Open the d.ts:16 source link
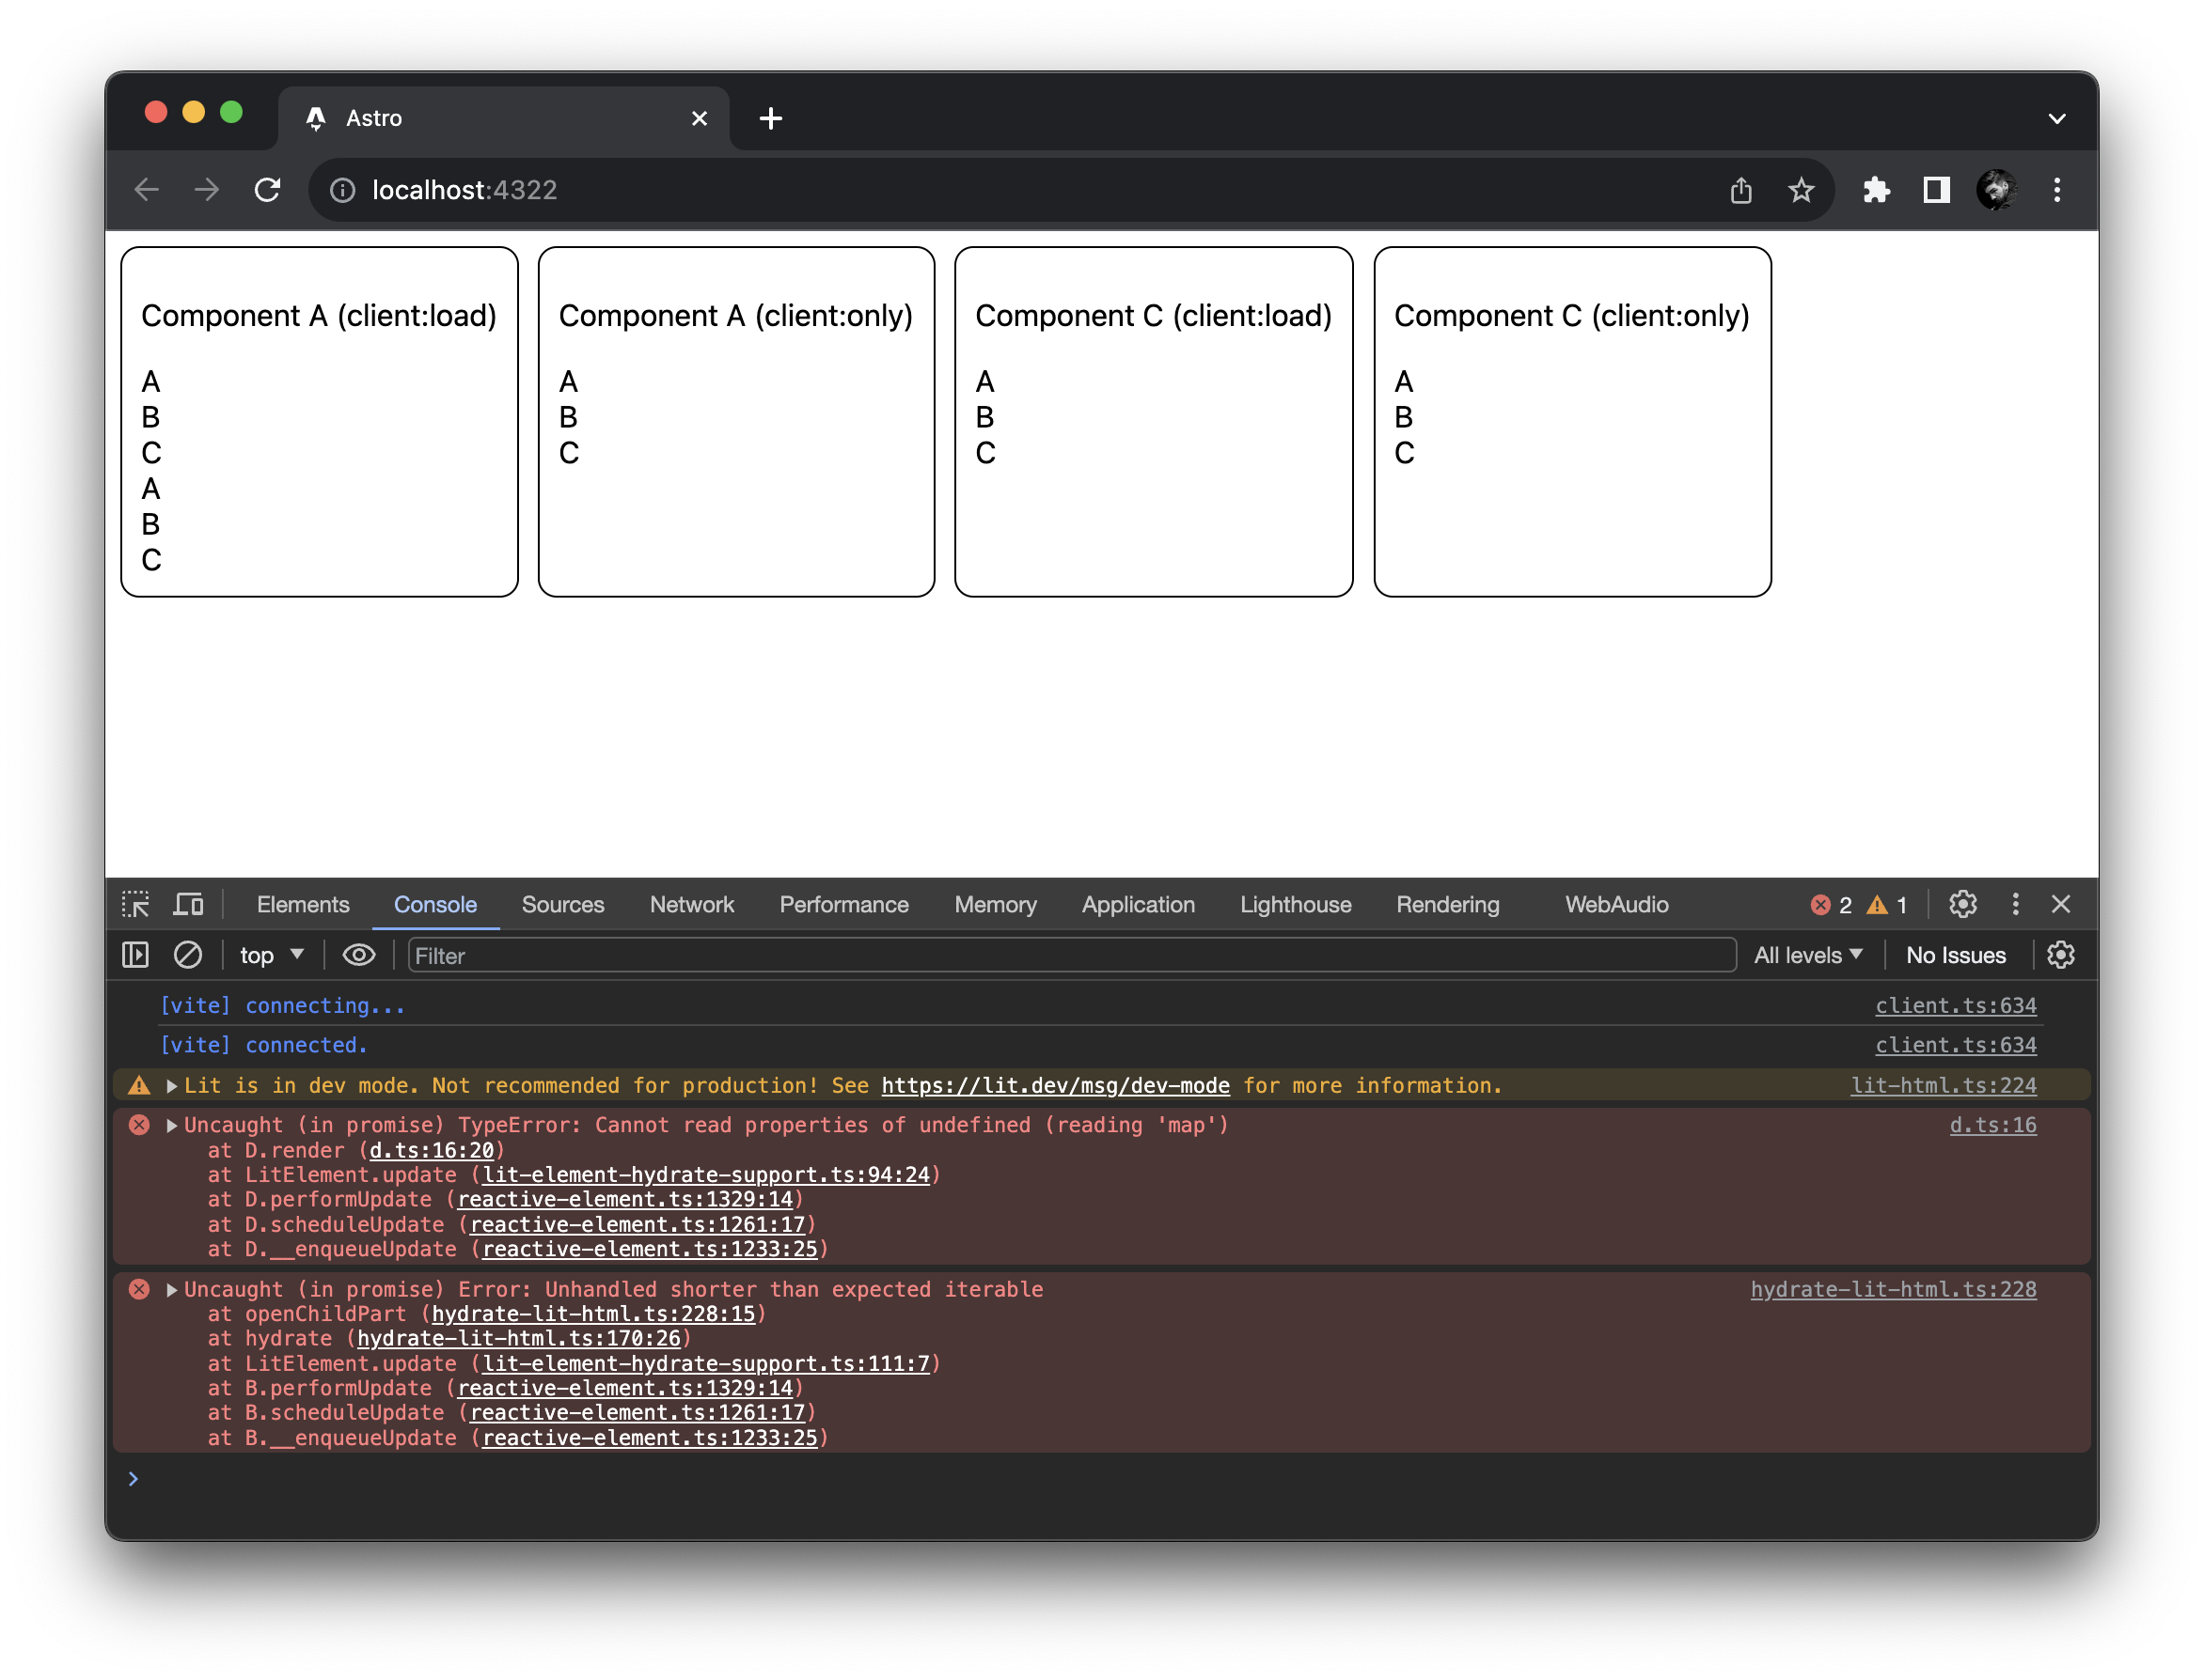The height and width of the screenshot is (1680, 2204). tap(1992, 1124)
